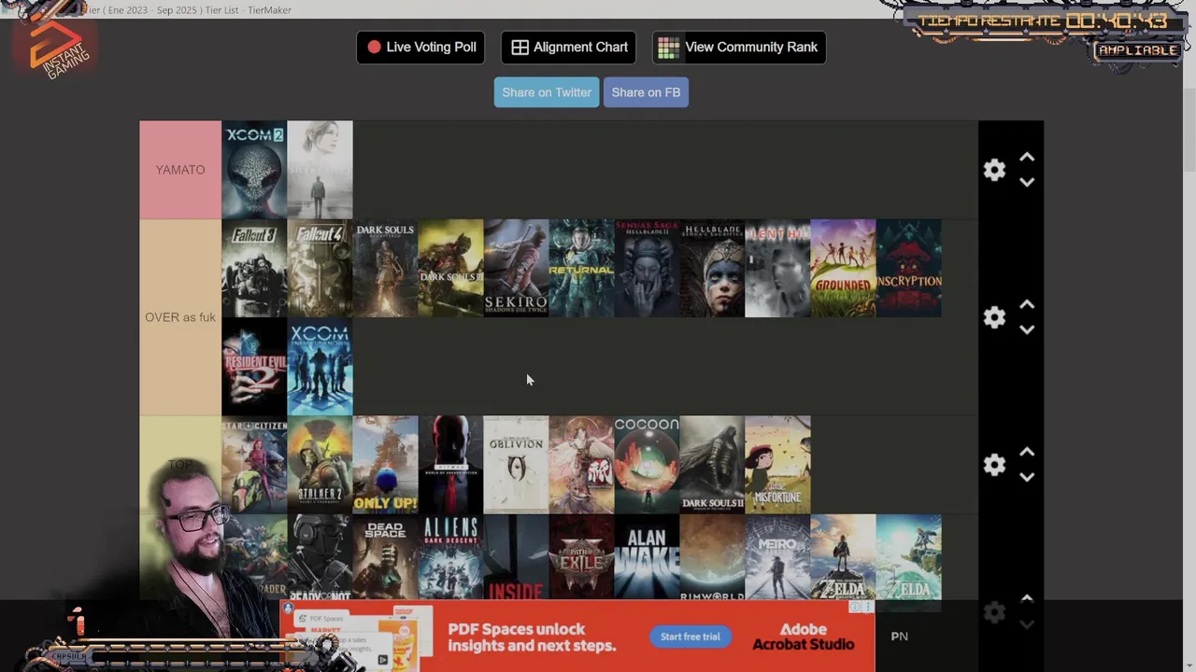Viewport: 1196px width, 672px height.
Task: Select Fallout 3 cover
Action: (254, 269)
